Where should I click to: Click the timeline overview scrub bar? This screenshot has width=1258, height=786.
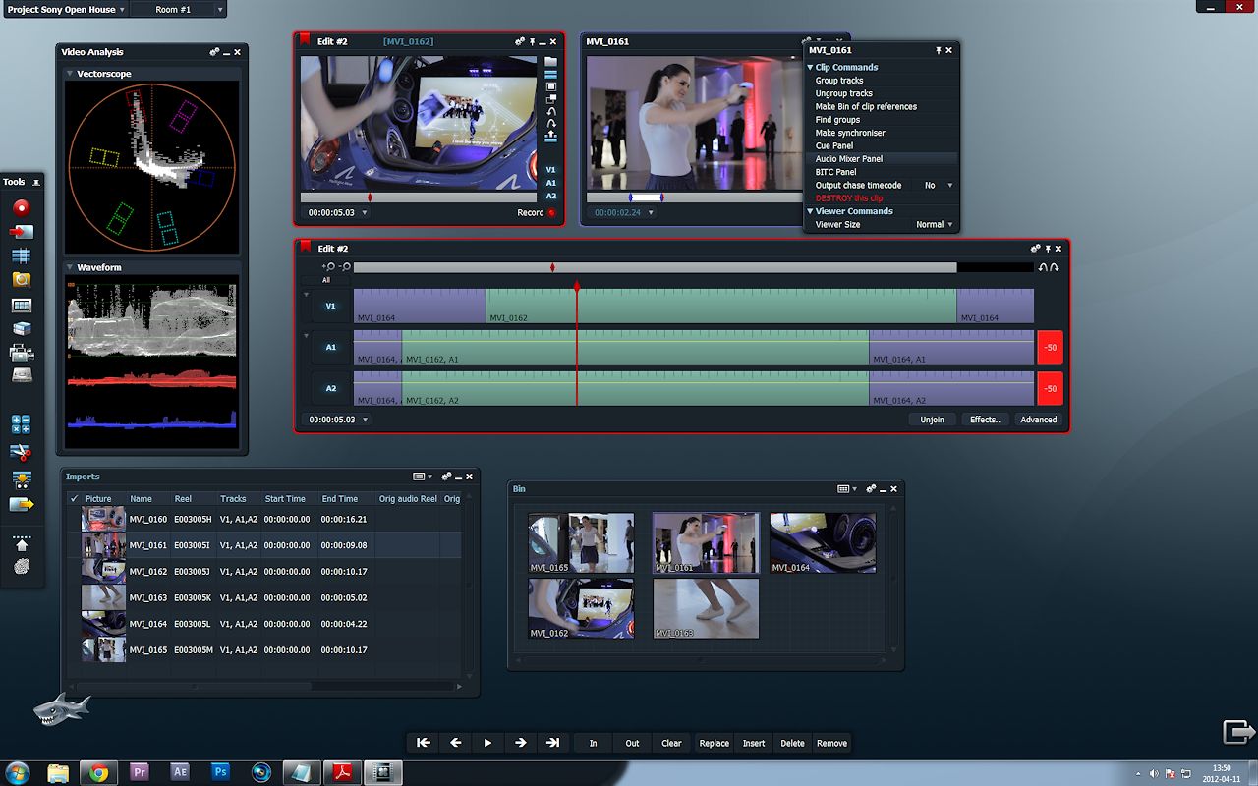(655, 267)
